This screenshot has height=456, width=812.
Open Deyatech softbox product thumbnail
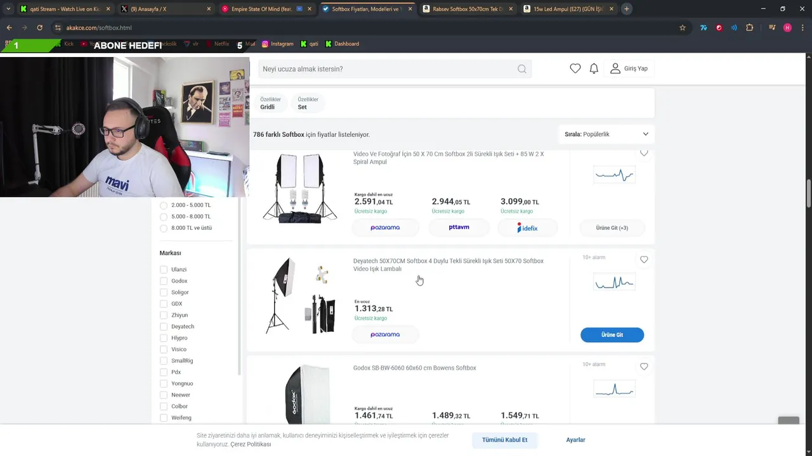pyautogui.click(x=300, y=295)
